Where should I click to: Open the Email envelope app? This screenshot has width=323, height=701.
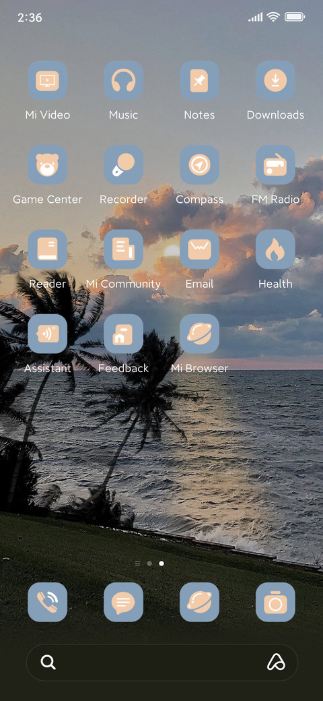pos(199,249)
